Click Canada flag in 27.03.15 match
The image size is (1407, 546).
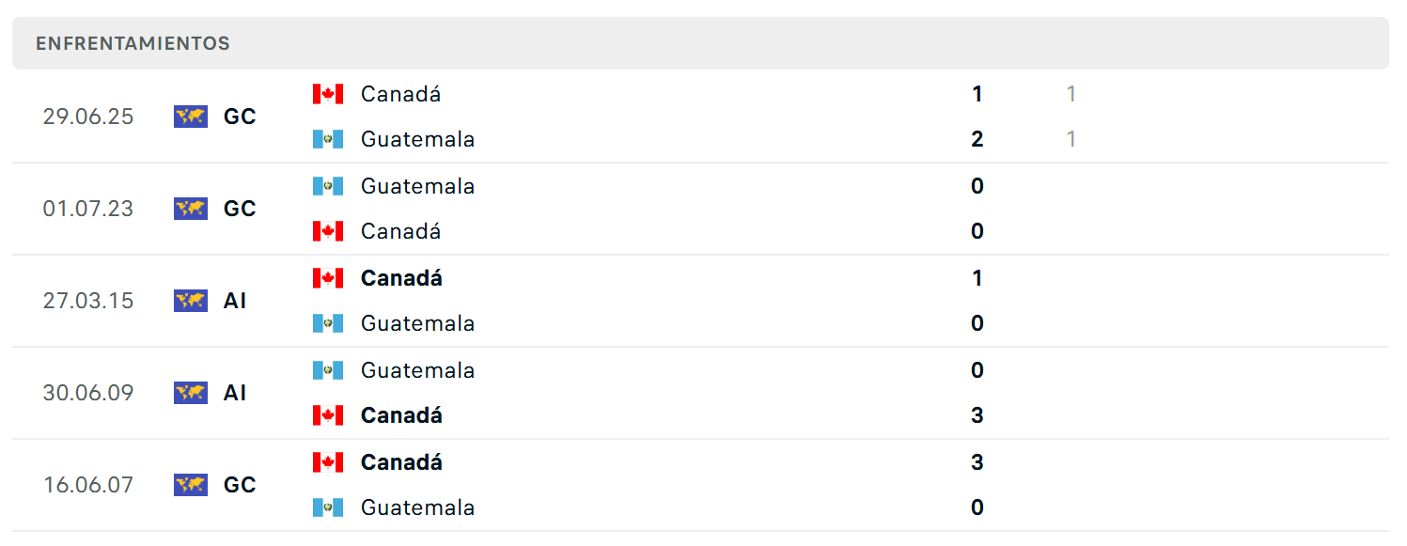click(328, 278)
